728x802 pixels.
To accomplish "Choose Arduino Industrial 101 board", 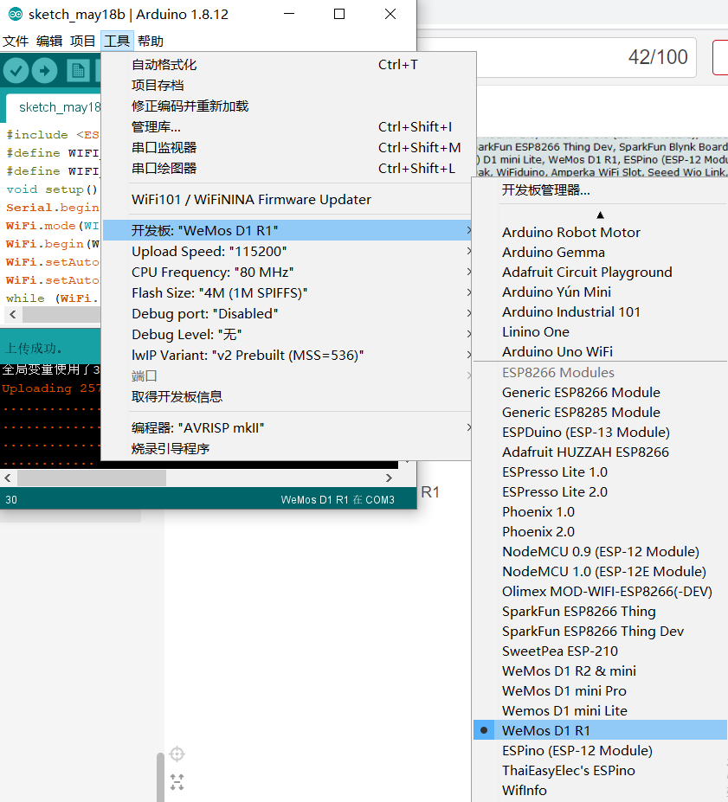I will [x=600, y=312].
